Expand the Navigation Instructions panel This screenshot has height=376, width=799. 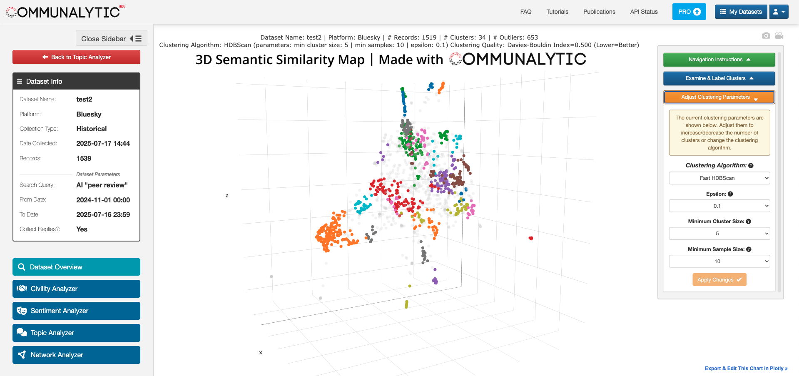click(719, 60)
